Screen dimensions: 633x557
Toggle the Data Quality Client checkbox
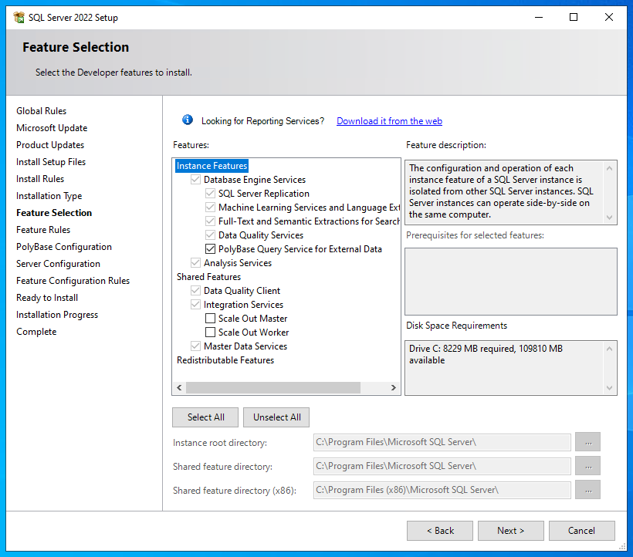(x=195, y=291)
